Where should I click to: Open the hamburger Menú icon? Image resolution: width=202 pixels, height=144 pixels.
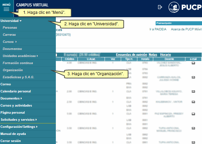[x=6, y=9]
